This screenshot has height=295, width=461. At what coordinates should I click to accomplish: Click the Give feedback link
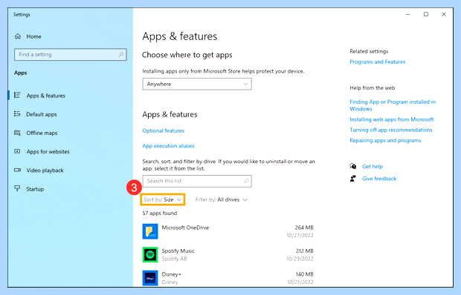(x=379, y=179)
